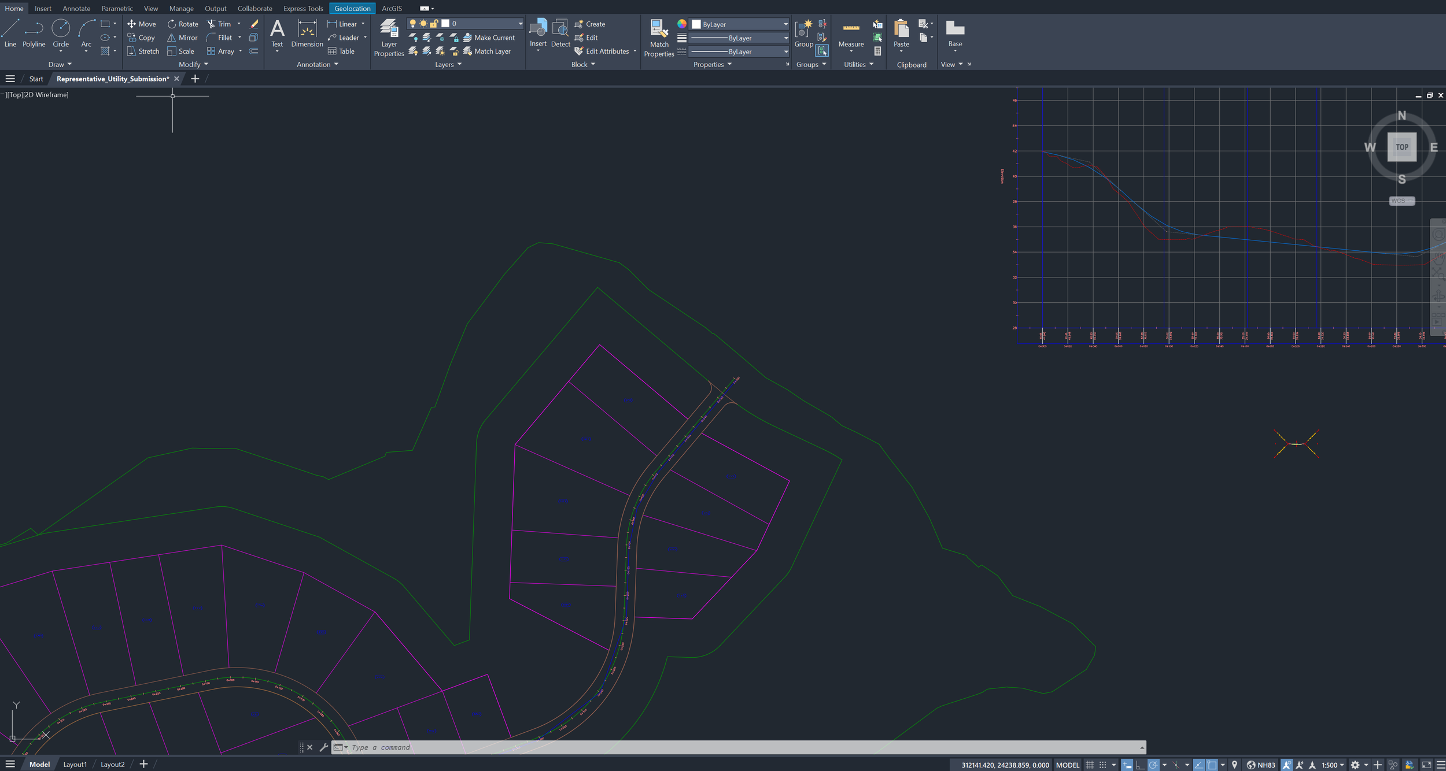
Task: Toggle group selection on/off
Action: pyautogui.click(x=822, y=51)
